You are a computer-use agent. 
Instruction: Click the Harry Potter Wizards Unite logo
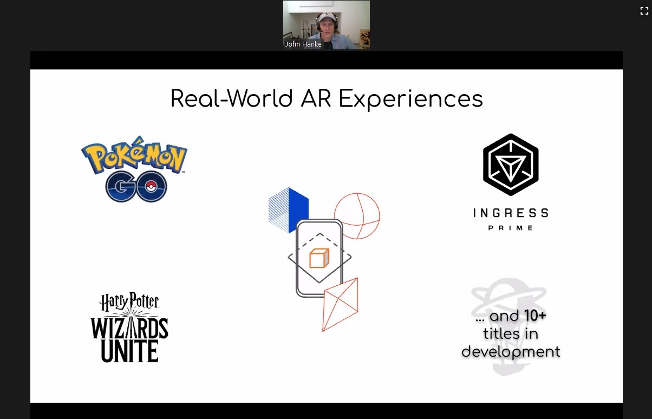pyautogui.click(x=129, y=328)
